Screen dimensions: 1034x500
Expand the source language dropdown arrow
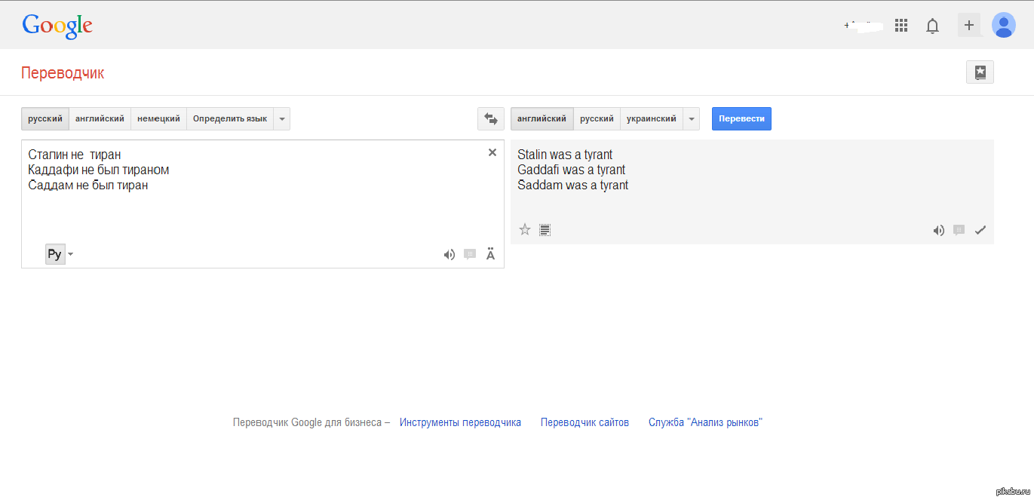point(281,119)
